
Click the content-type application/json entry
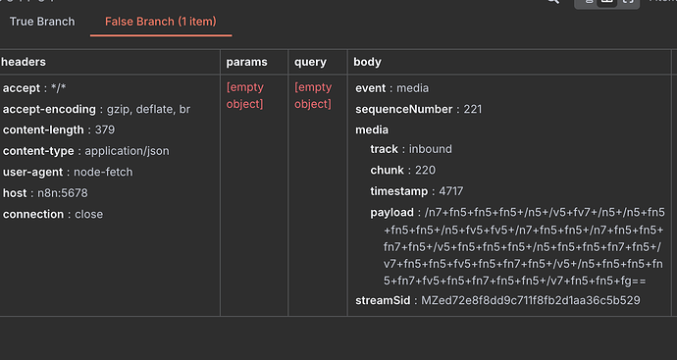[x=86, y=151]
